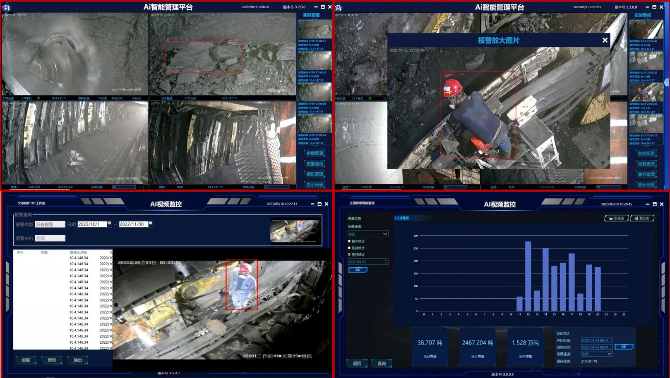Select 按日统计 daily statistics radio option
Viewport: 670px width, 378px height.
349,254
